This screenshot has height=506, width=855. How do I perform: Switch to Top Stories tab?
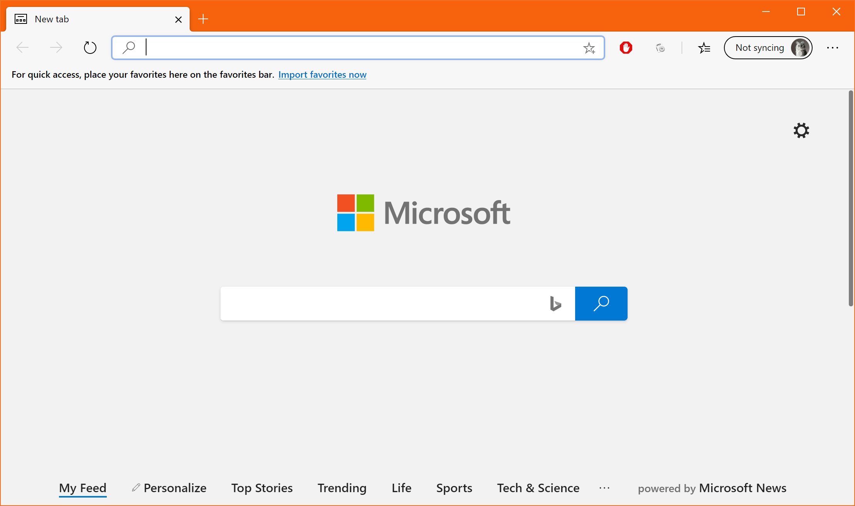262,488
